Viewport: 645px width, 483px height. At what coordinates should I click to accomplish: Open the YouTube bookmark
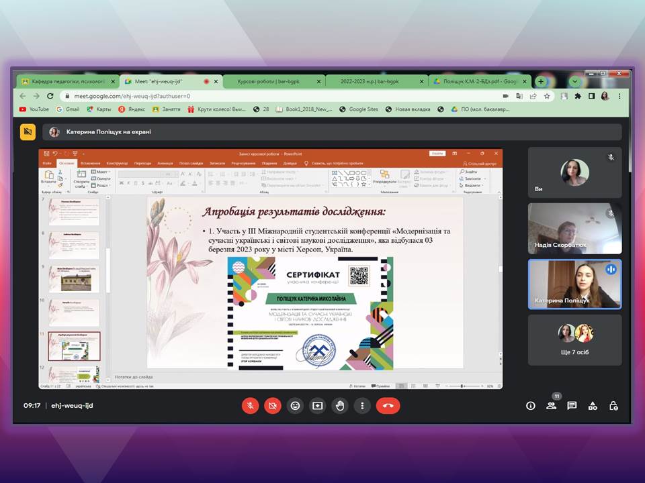[x=34, y=109]
